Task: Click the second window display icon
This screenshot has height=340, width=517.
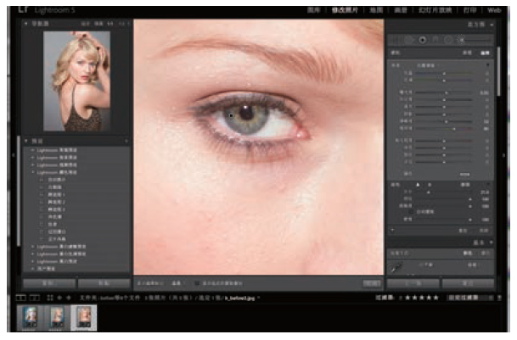Action: click(35, 298)
